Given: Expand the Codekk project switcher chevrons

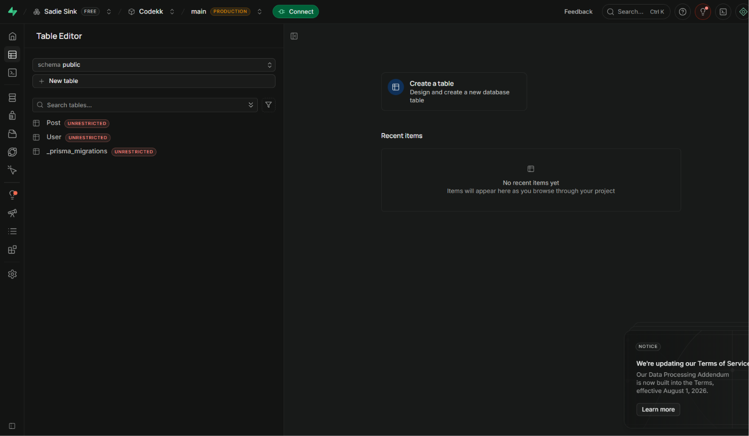Looking at the screenshot, I should 172,12.
